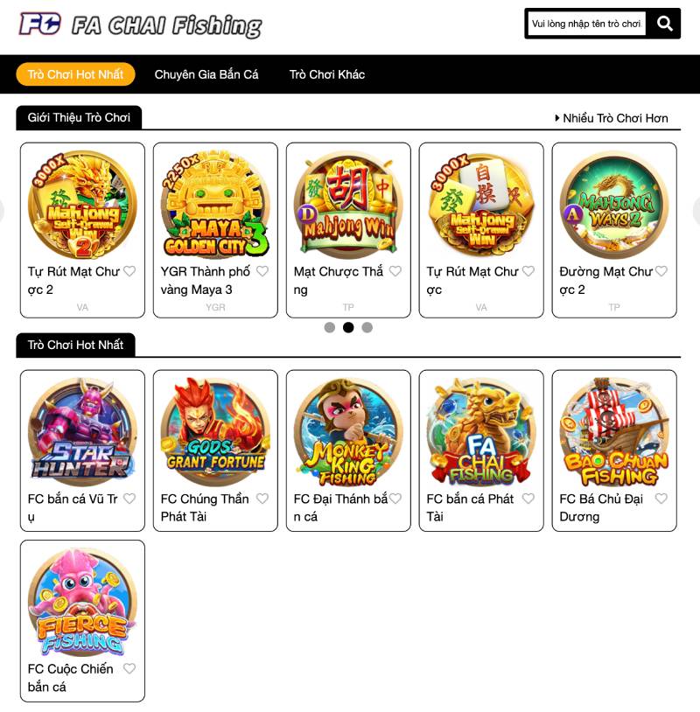Open the Bao Chuan Fishing pirate ship icon
The image size is (700, 712).
[x=614, y=431]
